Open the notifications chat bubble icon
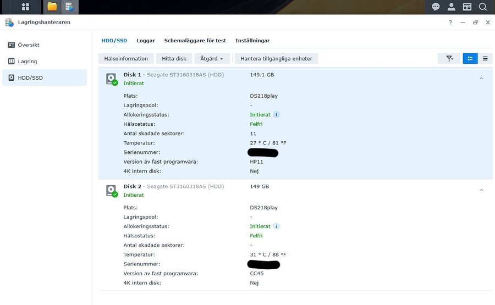This screenshot has width=495, height=305. pyautogui.click(x=436, y=7)
